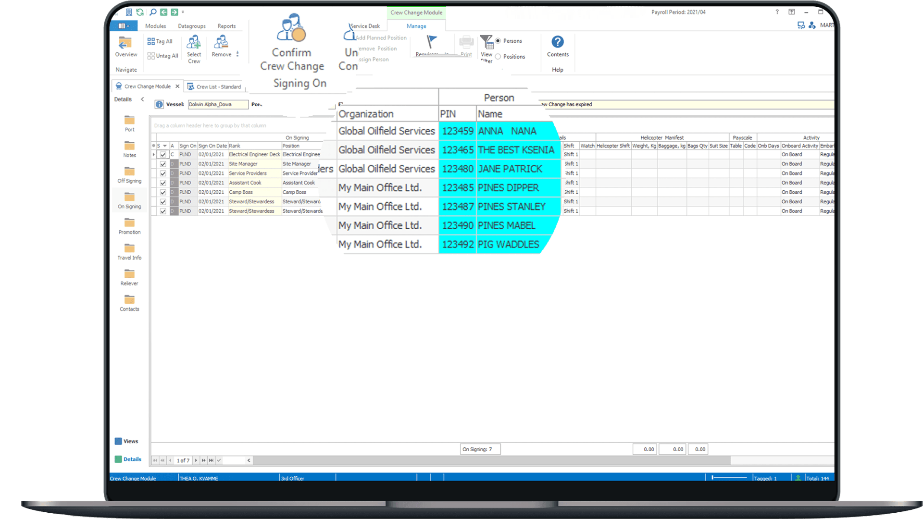Go to first record navigator button

click(155, 460)
